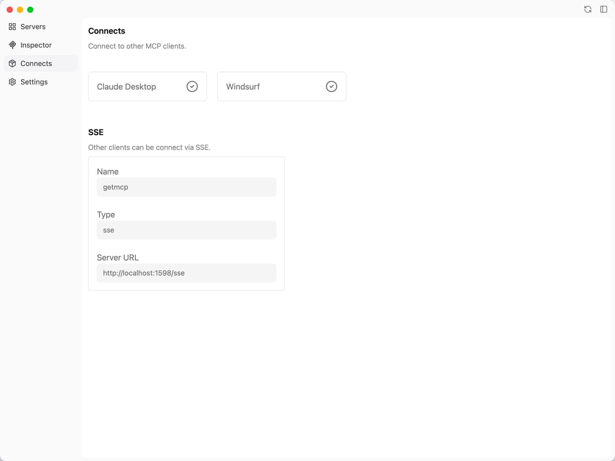Click the Inspector paperclip-style sidebar icon
The height and width of the screenshot is (461, 615).
[12, 45]
